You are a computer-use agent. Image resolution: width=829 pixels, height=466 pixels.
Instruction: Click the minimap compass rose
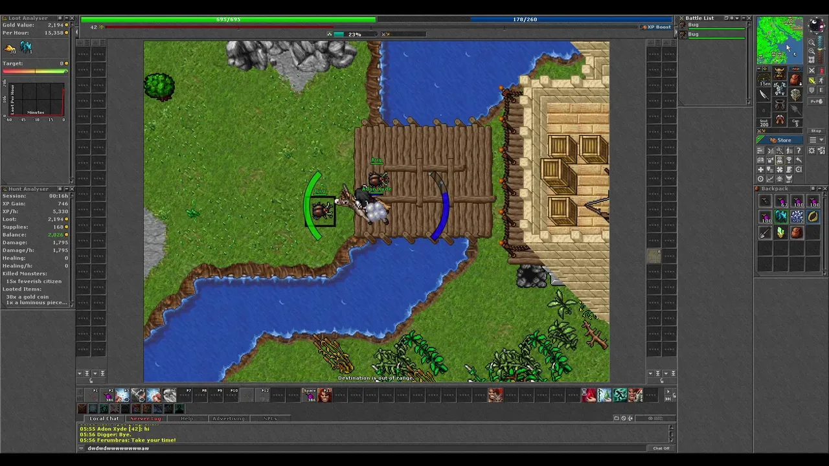pos(817,25)
